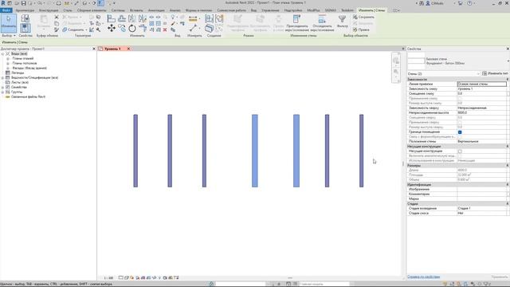510x287 pixels.
Task: Toggle Граница помещения (Room Bounding) checkbox
Action: (x=460, y=132)
